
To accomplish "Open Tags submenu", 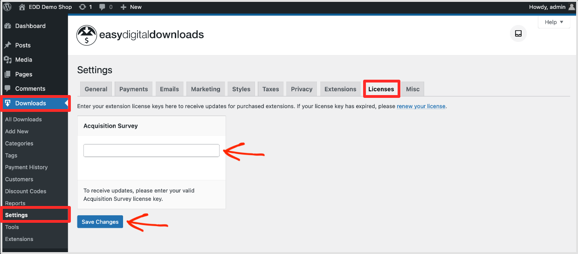I will point(11,156).
